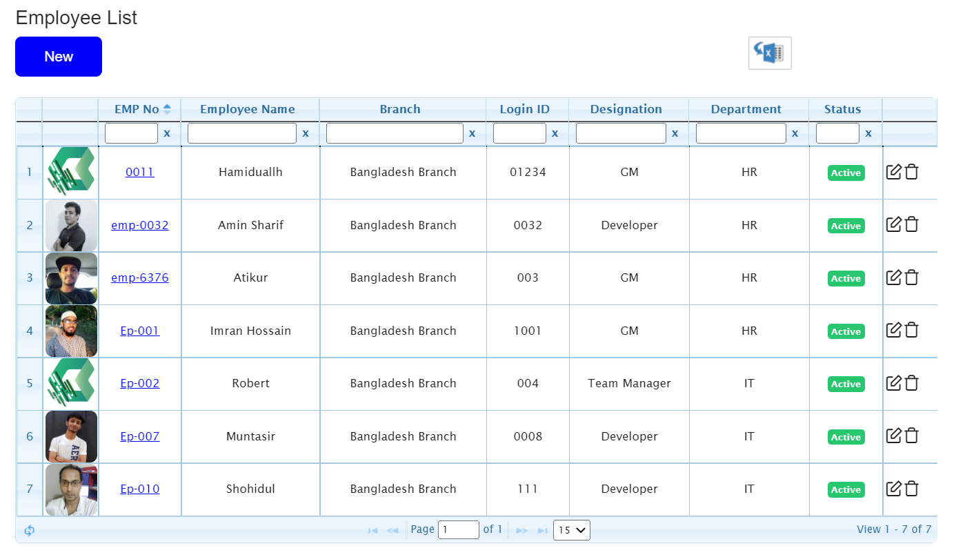The image size is (965, 555).
Task: Open edit for Robert's row
Action: [893, 383]
